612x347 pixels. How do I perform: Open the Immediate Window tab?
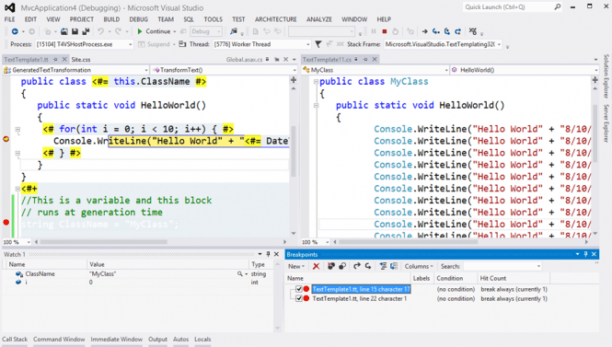[117, 340]
